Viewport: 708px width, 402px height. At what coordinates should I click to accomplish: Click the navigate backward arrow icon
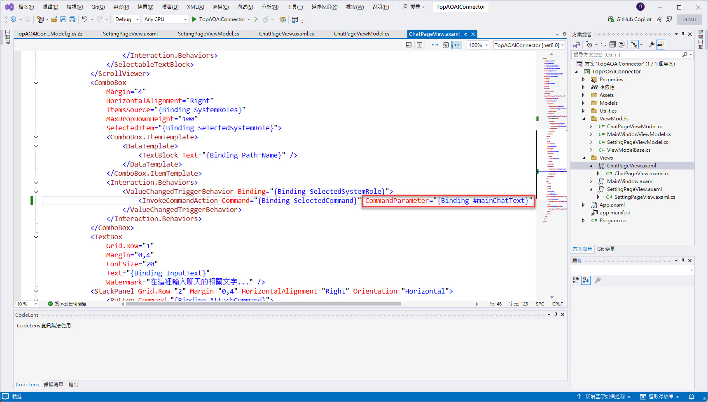click(x=14, y=19)
